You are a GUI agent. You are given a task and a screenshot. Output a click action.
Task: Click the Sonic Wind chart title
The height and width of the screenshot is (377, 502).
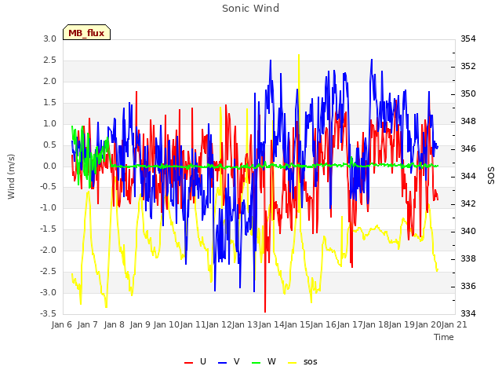pos(250,8)
